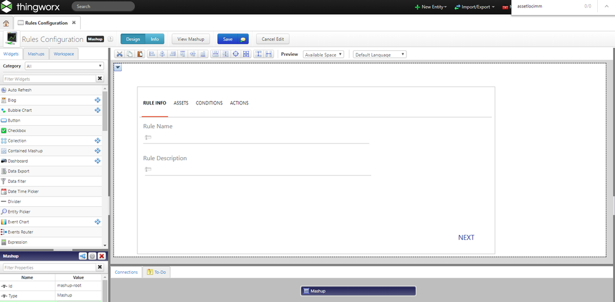Clear the Filter Widgets search box
The image size is (615, 302).
pos(100,79)
